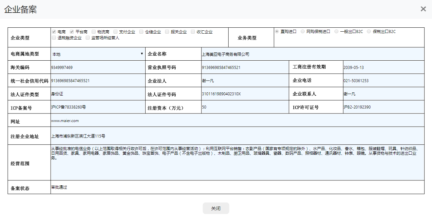Click the 营业执照号码 field value
The width and height of the screenshot is (432, 217).
click(x=245, y=67)
